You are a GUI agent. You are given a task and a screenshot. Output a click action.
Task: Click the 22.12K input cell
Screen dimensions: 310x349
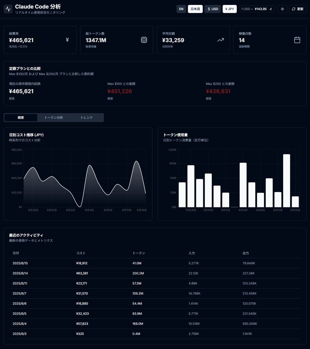click(193, 273)
